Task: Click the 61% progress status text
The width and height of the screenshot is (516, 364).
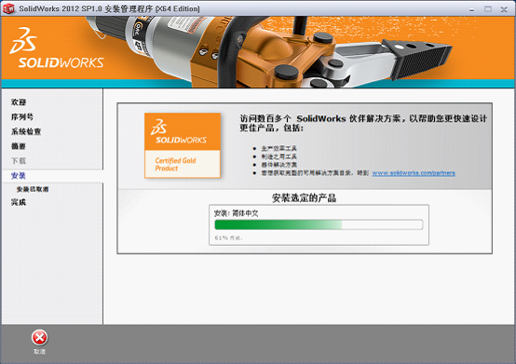Action: coord(228,237)
